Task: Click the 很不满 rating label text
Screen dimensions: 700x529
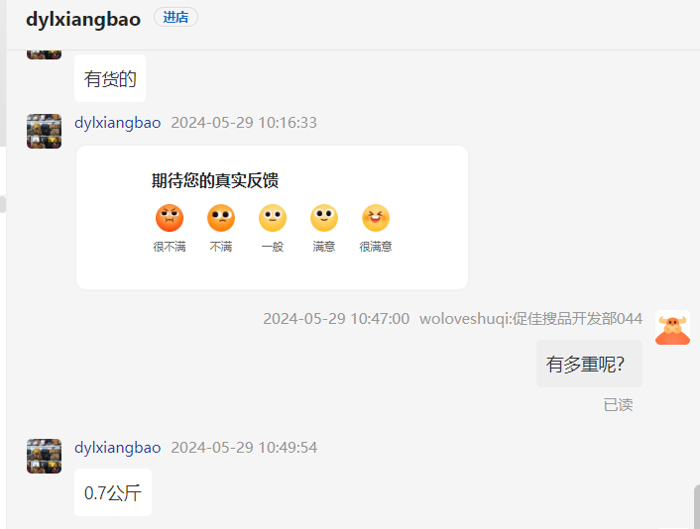Action: click(170, 247)
